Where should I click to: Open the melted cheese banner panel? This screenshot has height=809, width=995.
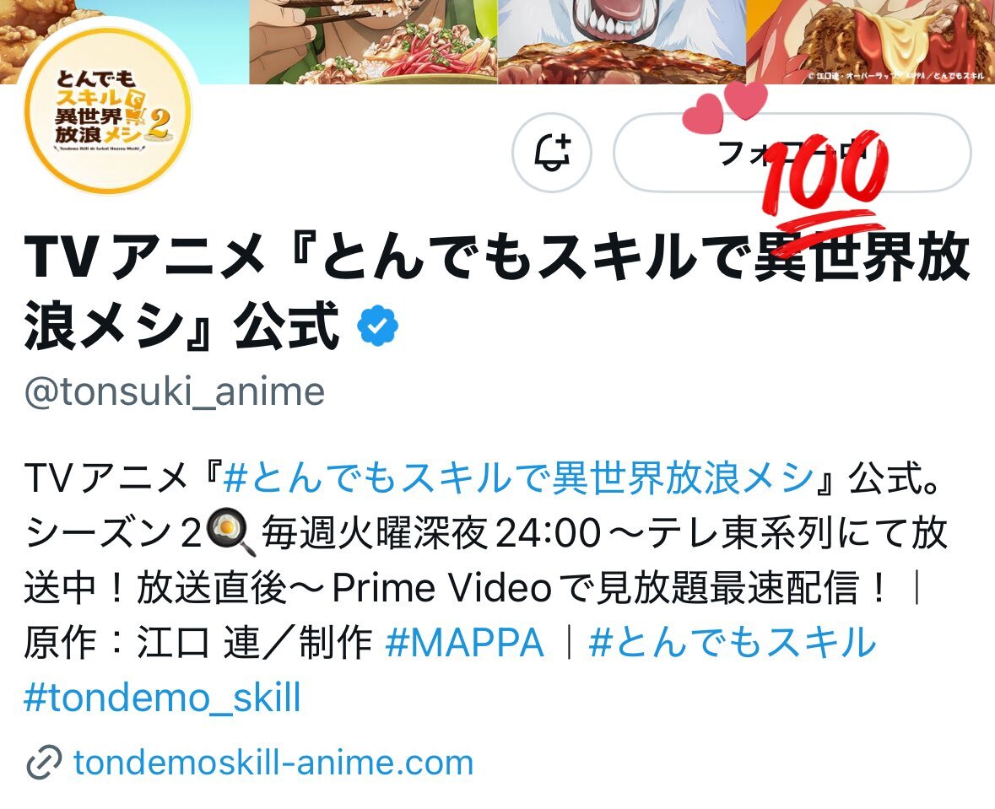click(871, 42)
